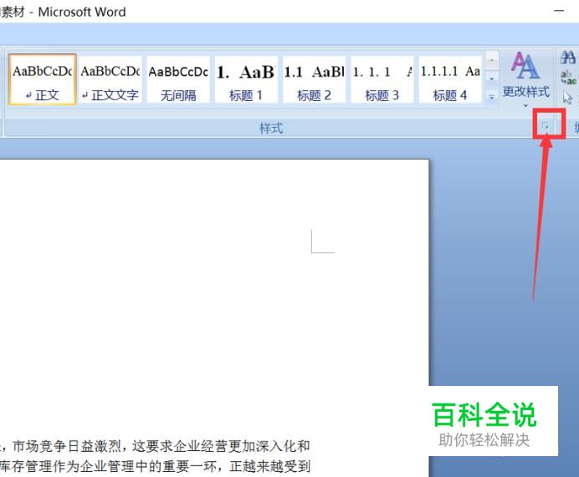The height and width of the screenshot is (477, 579).
Task: Open the Styles pane dialog launcher
Action: 546,126
